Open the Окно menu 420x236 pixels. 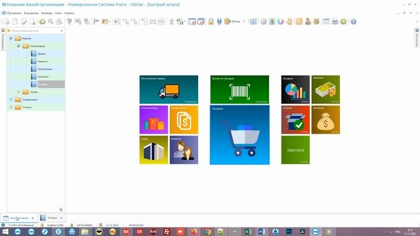point(58,13)
